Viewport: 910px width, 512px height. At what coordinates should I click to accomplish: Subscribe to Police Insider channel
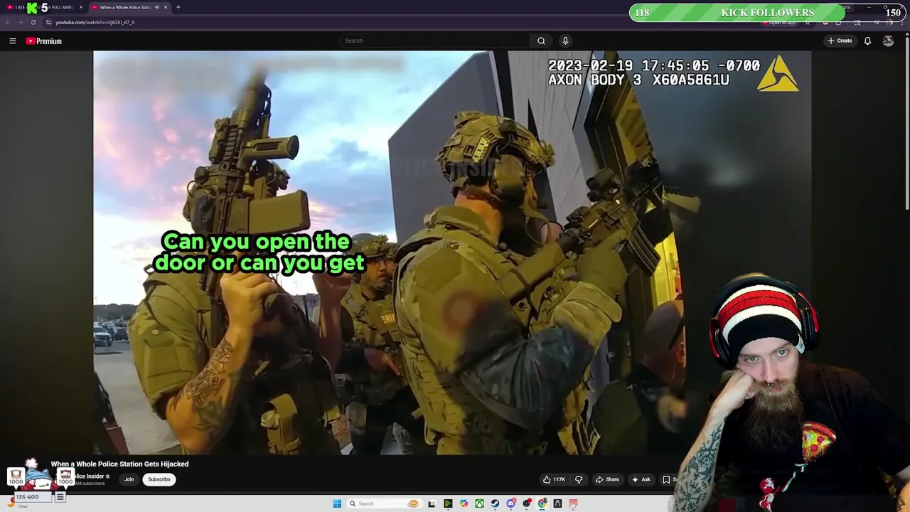[x=159, y=479]
